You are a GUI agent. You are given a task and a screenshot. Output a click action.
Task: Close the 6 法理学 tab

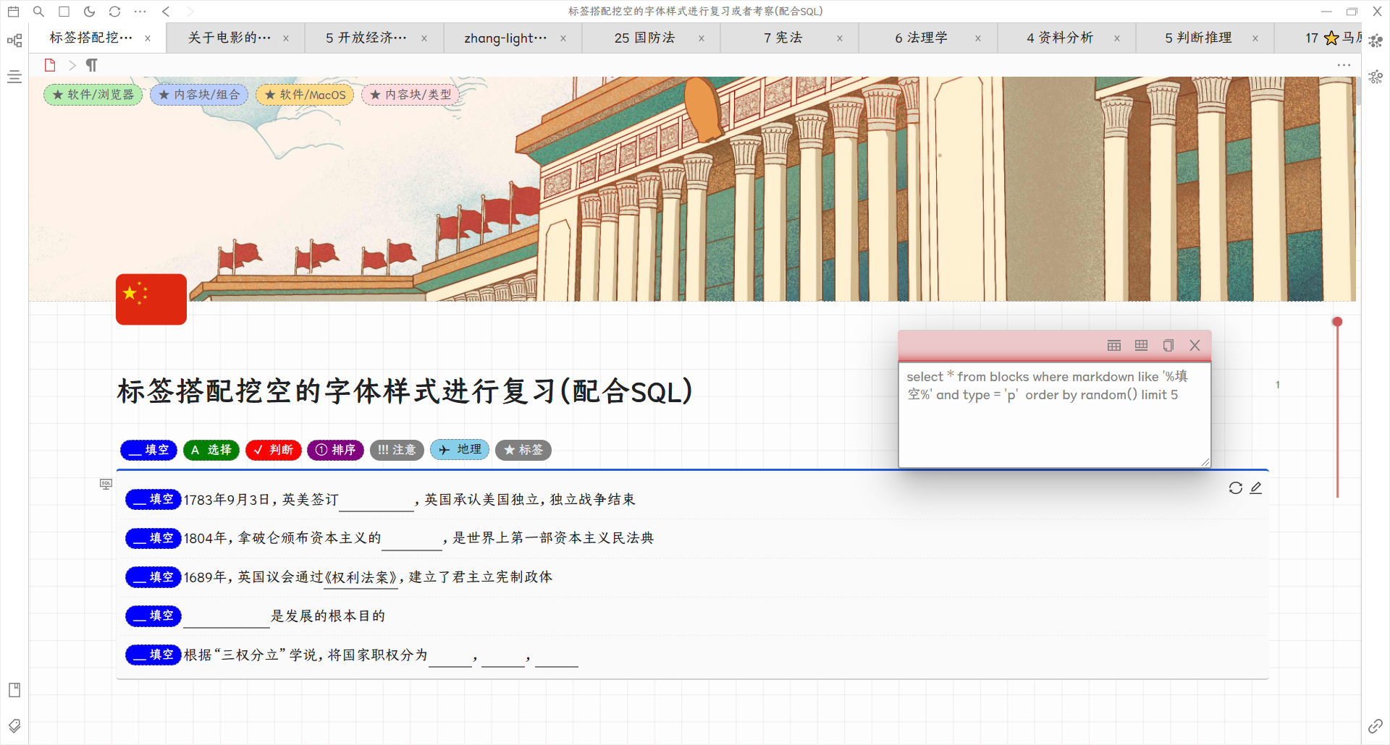(x=978, y=38)
